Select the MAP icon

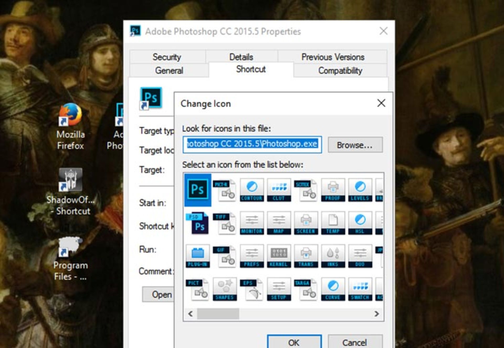[x=279, y=223]
